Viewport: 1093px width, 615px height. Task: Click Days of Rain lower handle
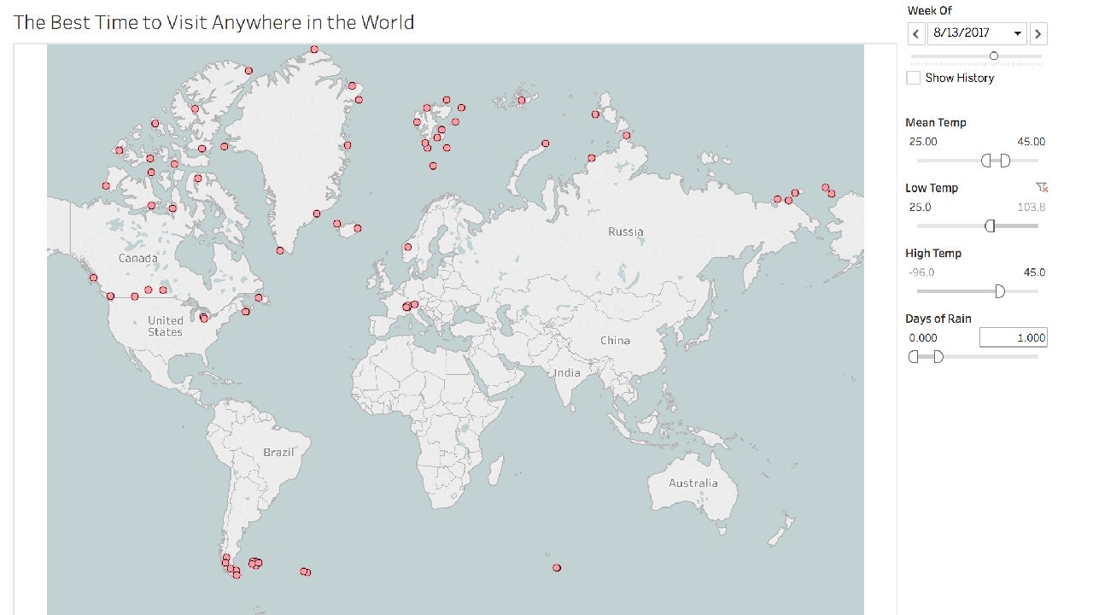coord(914,356)
